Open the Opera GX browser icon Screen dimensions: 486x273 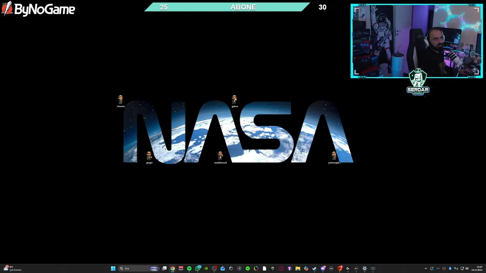tap(281, 268)
